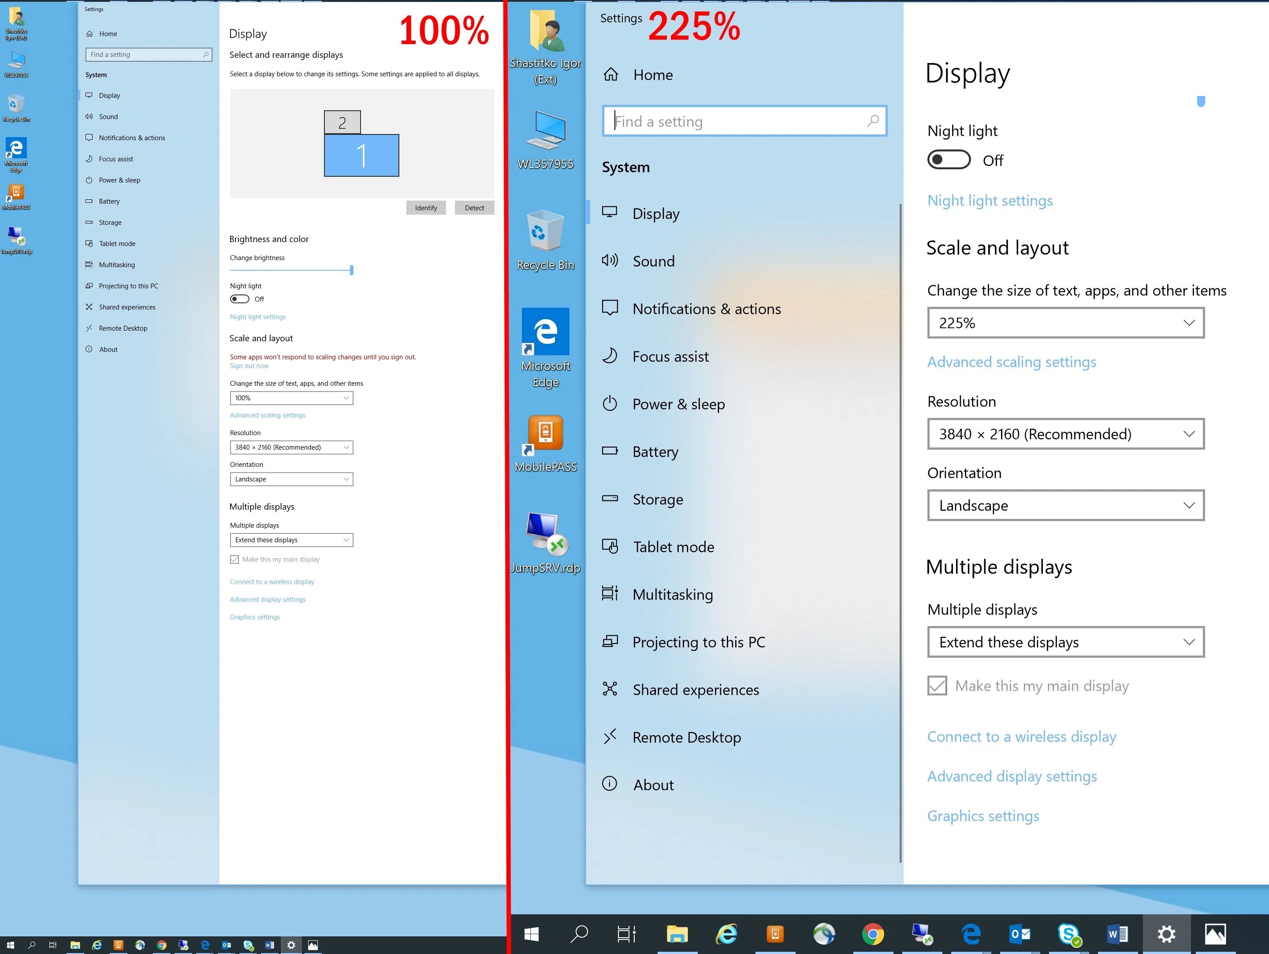Screen dimensions: 1269x954
Task: Check large 'Make this my main display' box
Action: (x=938, y=686)
